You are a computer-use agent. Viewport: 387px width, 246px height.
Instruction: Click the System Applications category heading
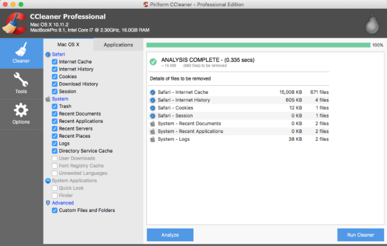tap(75, 181)
